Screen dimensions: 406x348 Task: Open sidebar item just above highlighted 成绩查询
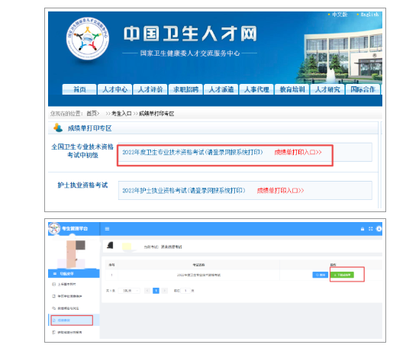point(74,308)
